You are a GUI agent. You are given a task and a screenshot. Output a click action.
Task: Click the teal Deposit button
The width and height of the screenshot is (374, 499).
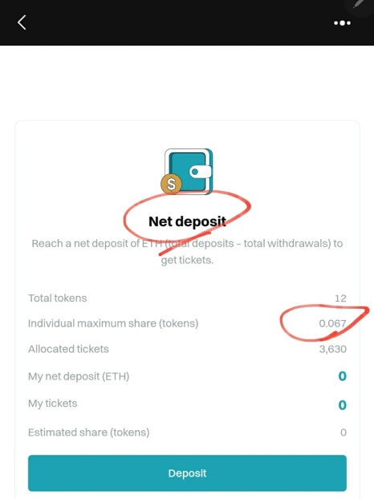click(187, 473)
